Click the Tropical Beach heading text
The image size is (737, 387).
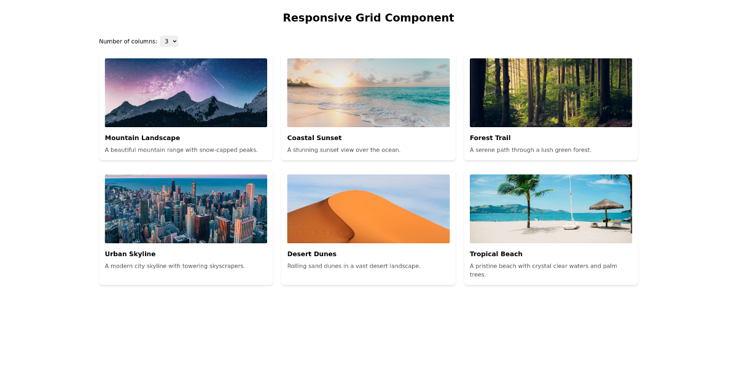(x=496, y=254)
